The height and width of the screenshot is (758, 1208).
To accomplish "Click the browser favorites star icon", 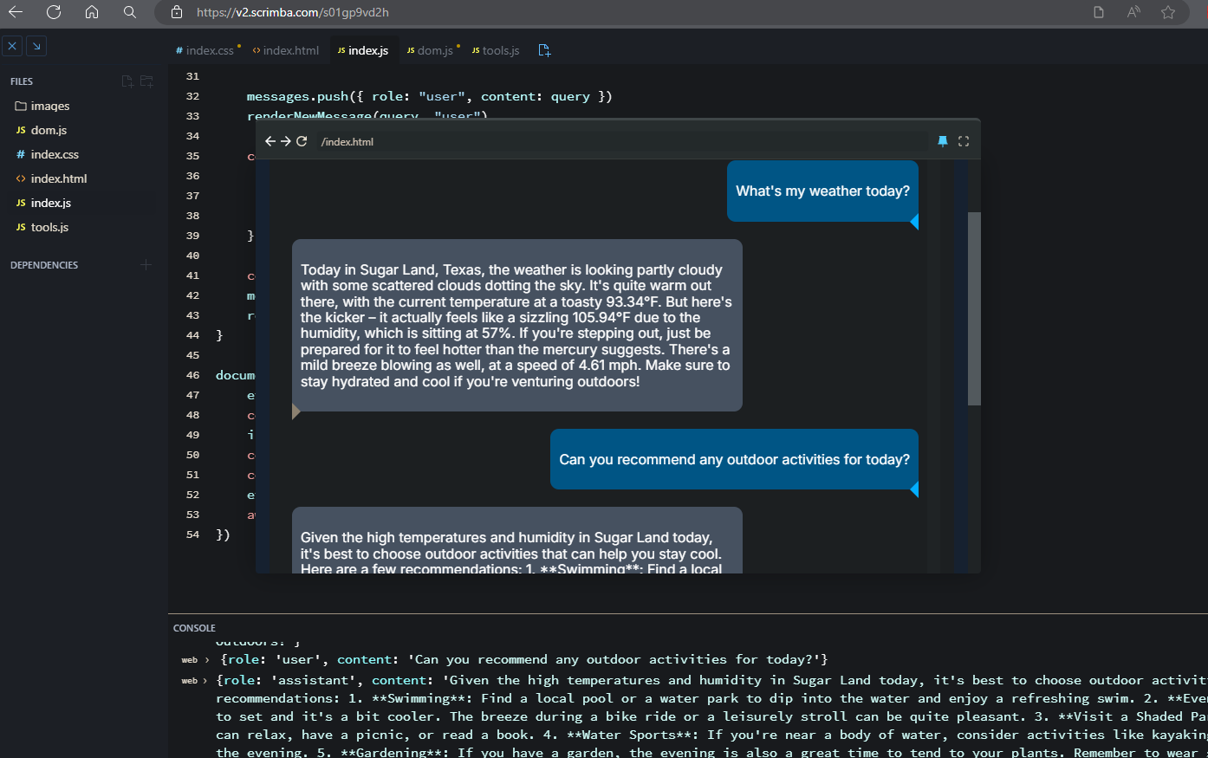I will point(1168,12).
